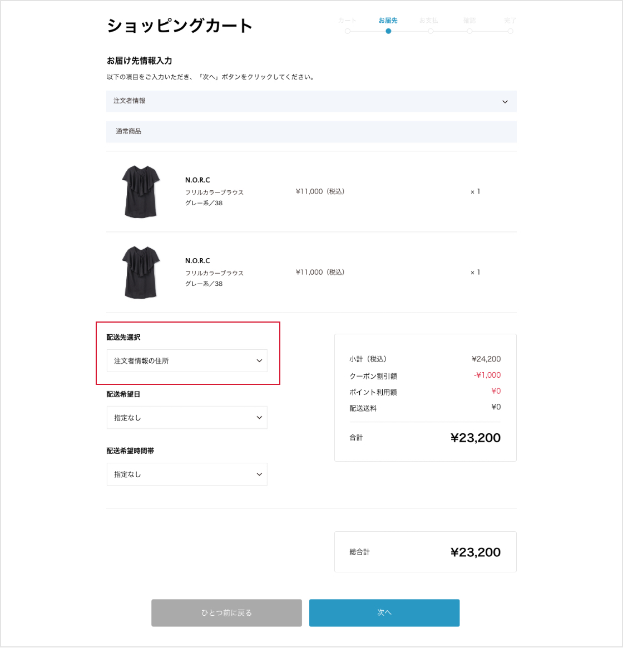This screenshot has height=648, width=623.
Task: Expand the 注文者情報 section chevron
Action: point(505,102)
